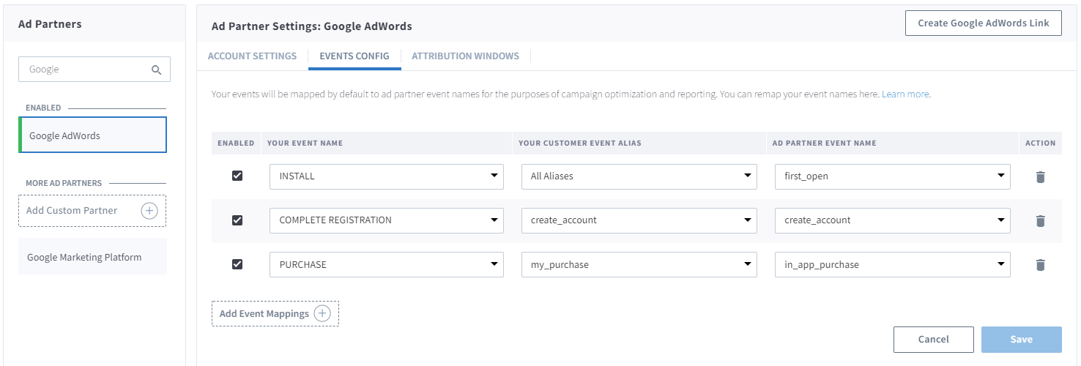Switch to the Account Settings tab
The width and height of the screenshot is (1081, 366).
pos(252,56)
